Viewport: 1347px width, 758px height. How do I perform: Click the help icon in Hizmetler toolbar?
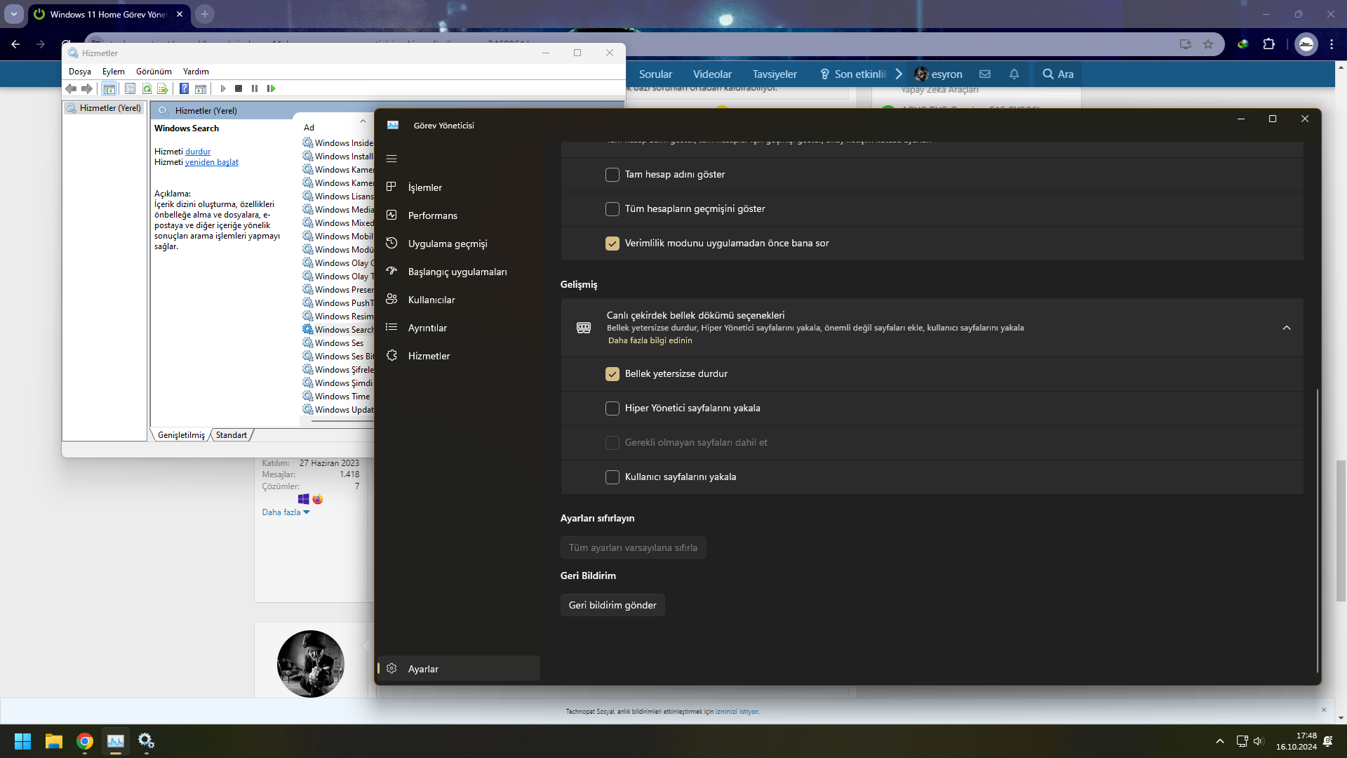[184, 88]
